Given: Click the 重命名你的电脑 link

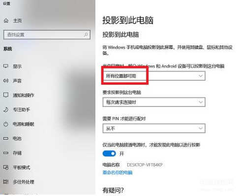Looking at the screenshot, I should pyautogui.click(x=118, y=172).
